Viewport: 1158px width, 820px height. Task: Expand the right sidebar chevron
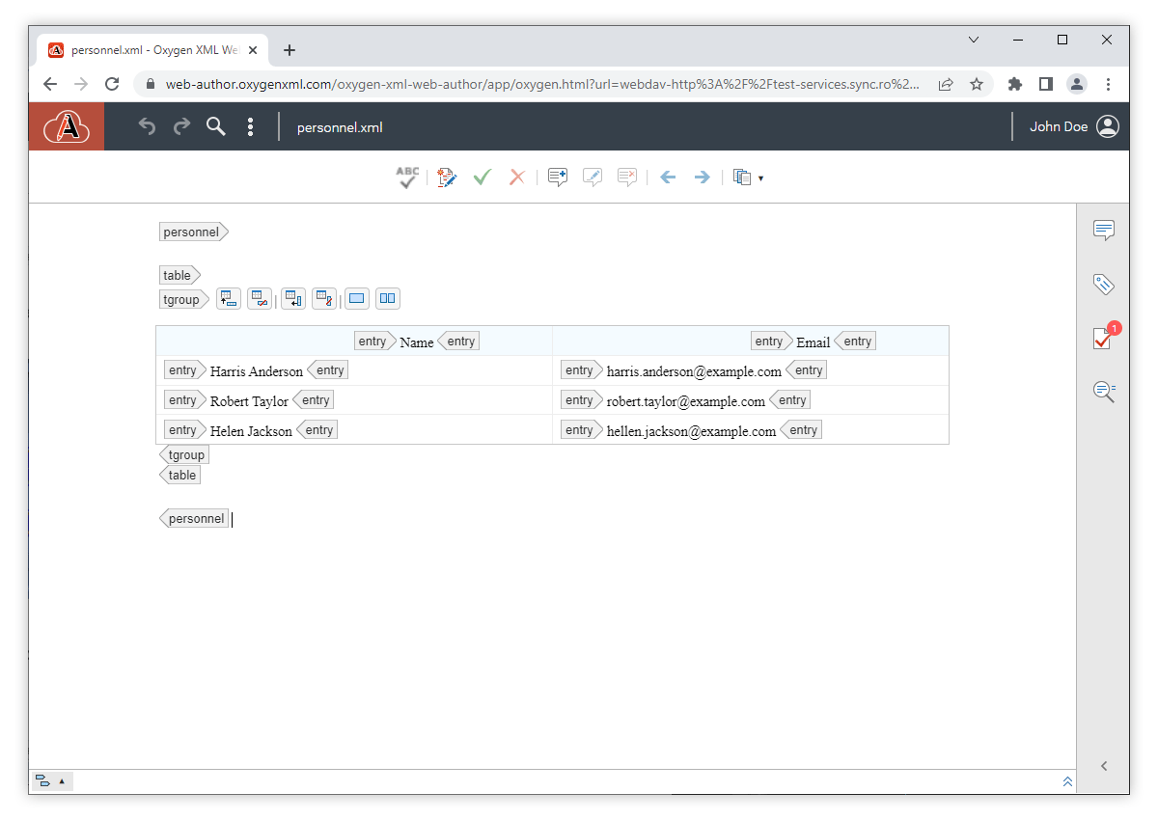pyautogui.click(x=1104, y=766)
